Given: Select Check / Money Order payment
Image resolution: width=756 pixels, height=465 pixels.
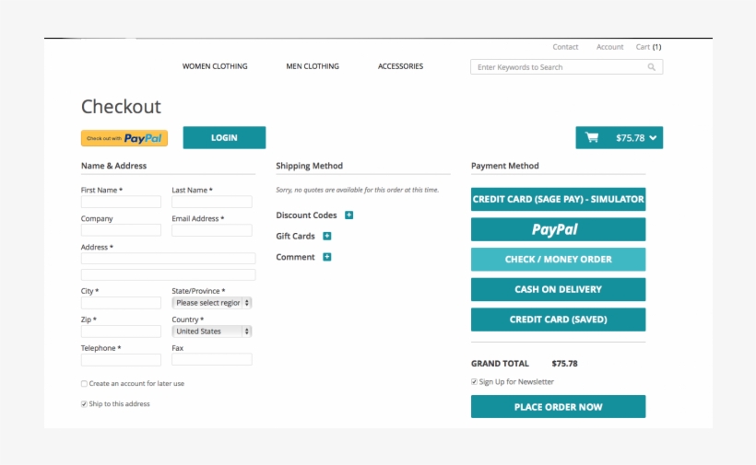Looking at the screenshot, I should [x=559, y=260].
